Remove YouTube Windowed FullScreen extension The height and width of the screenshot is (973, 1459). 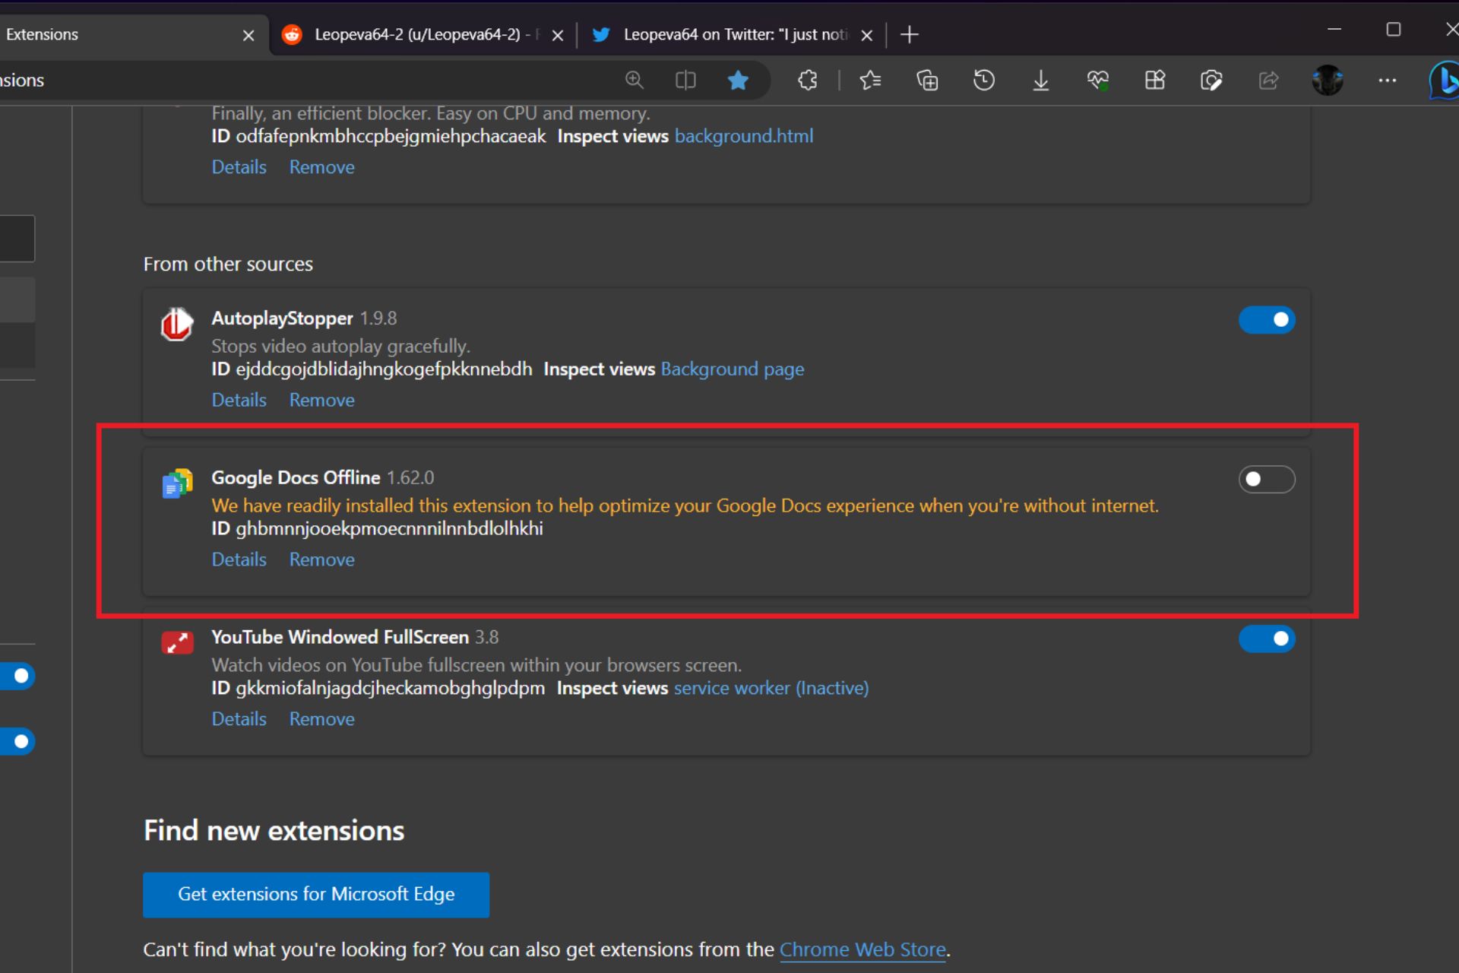click(322, 719)
